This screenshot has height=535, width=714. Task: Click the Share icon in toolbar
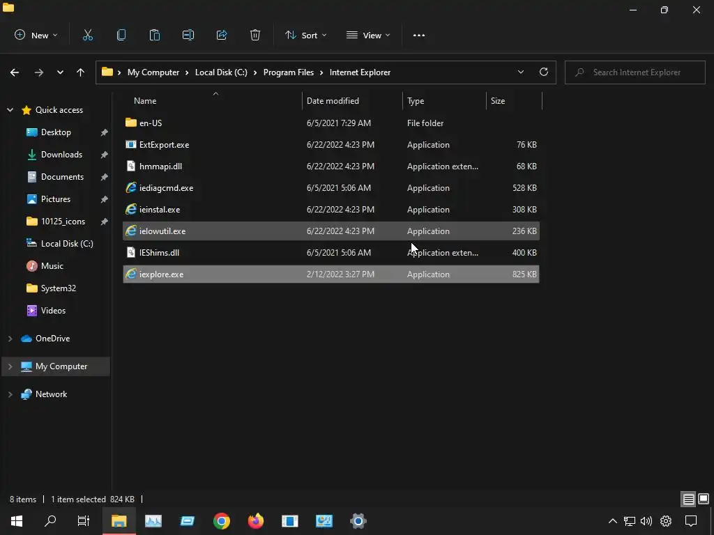click(x=222, y=35)
